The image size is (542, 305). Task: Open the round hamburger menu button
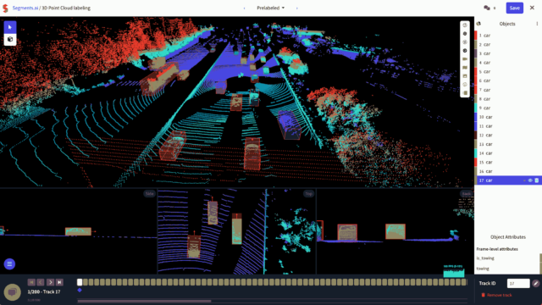(x=9, y=264)
